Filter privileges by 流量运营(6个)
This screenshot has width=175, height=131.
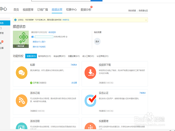coord(74,56)
